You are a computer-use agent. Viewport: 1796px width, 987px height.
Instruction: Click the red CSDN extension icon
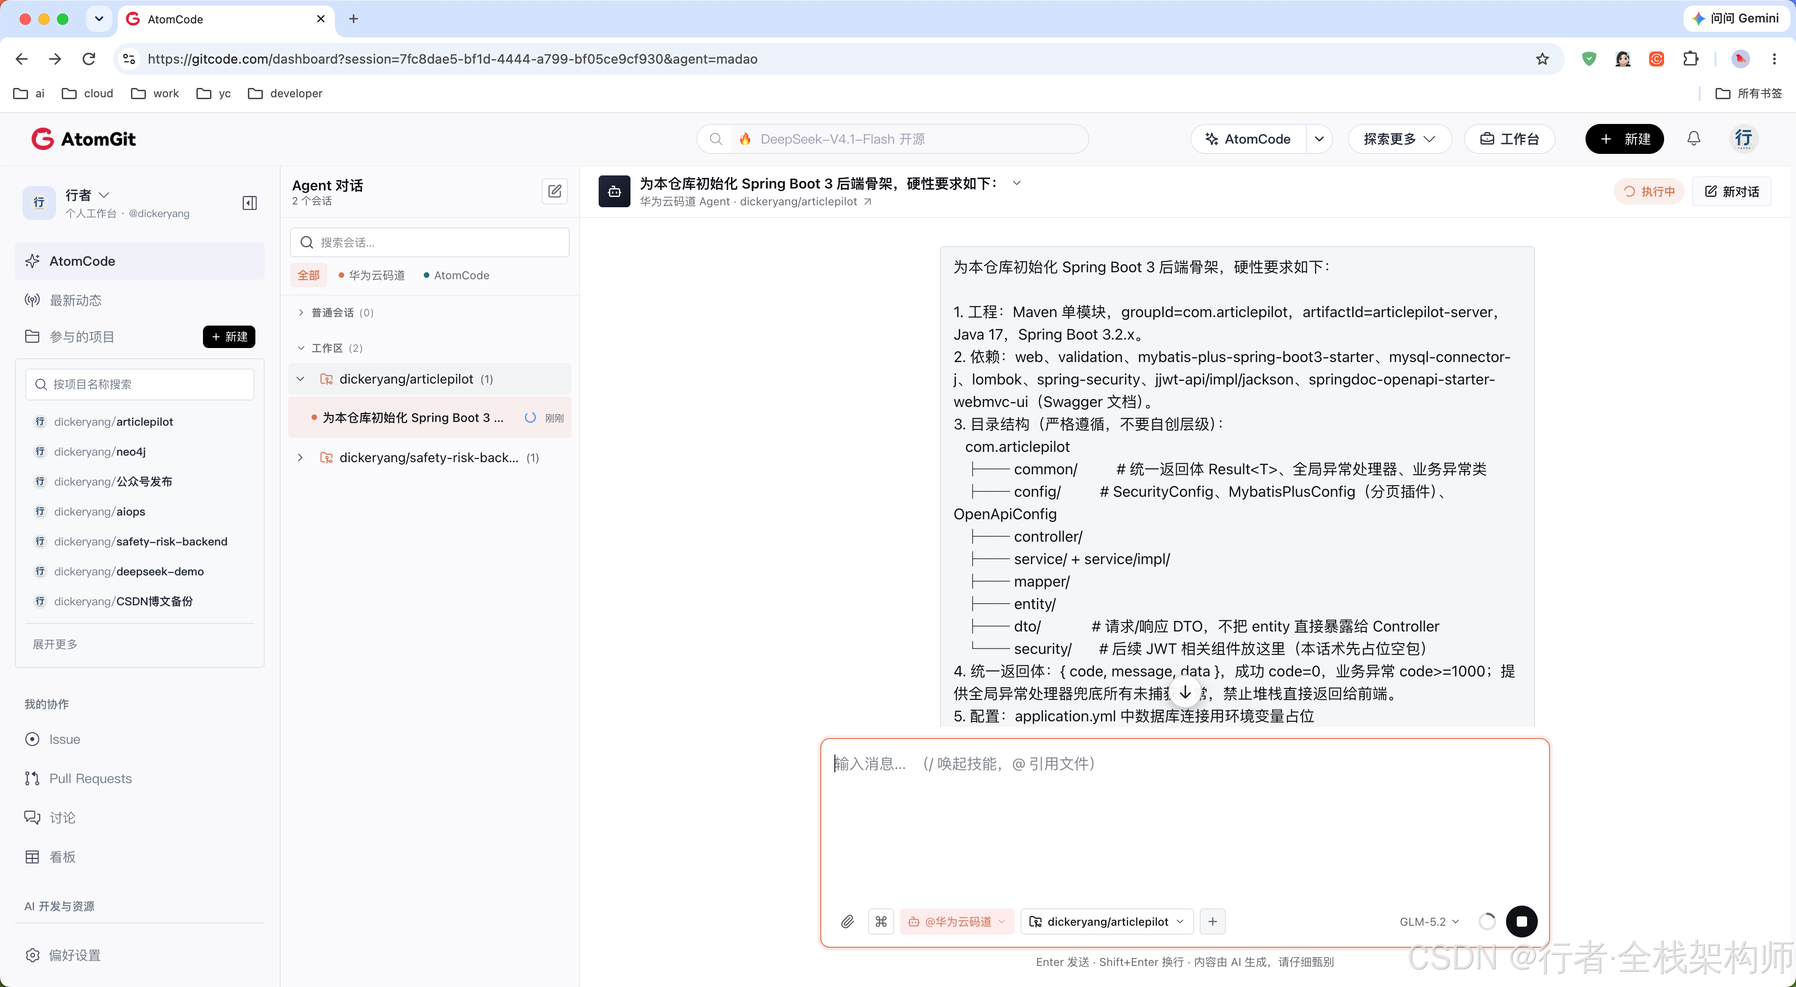[1657, 59]
